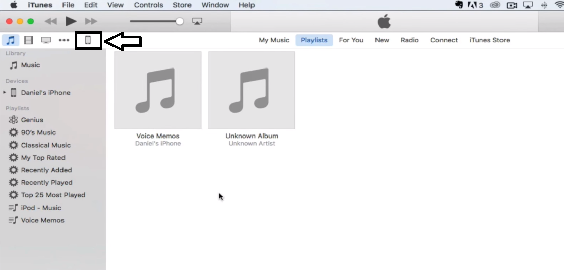Switch to the TV Shows icon
This screenshot has width=564, height=270.
tap(46, 40)
